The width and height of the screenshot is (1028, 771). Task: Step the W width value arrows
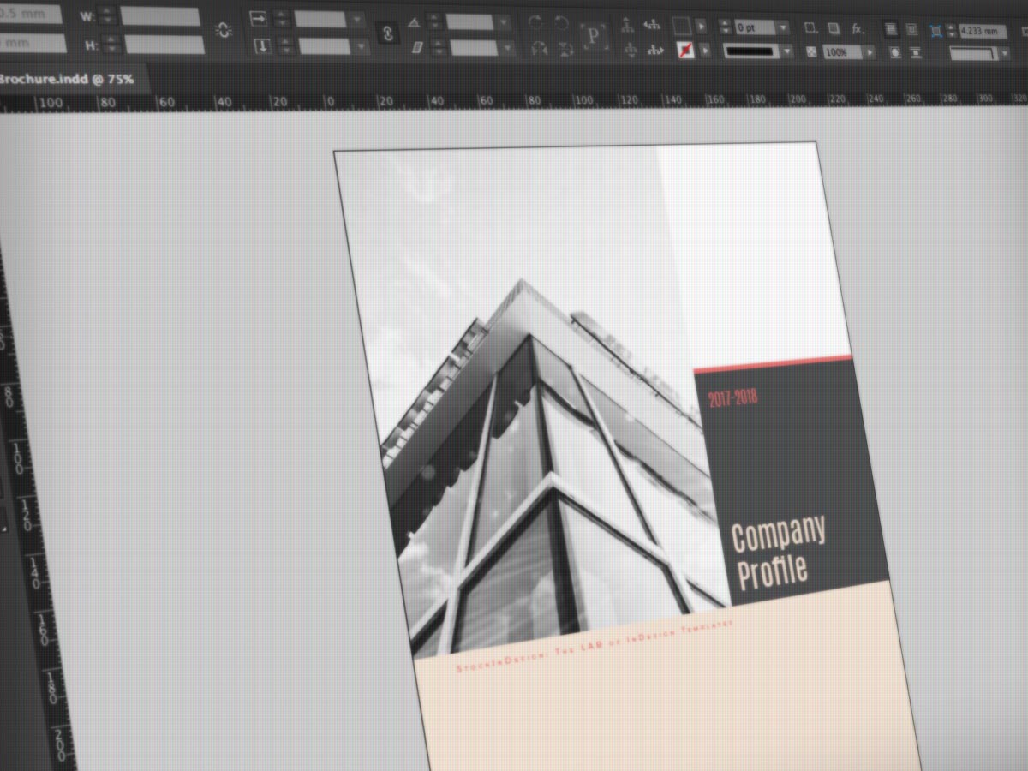107,15
